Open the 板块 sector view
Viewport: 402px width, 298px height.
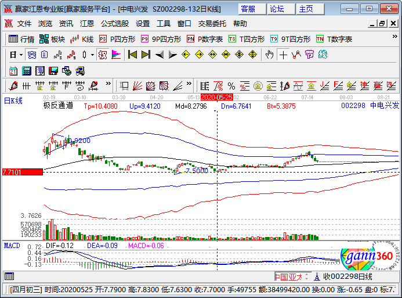point(52,39)
